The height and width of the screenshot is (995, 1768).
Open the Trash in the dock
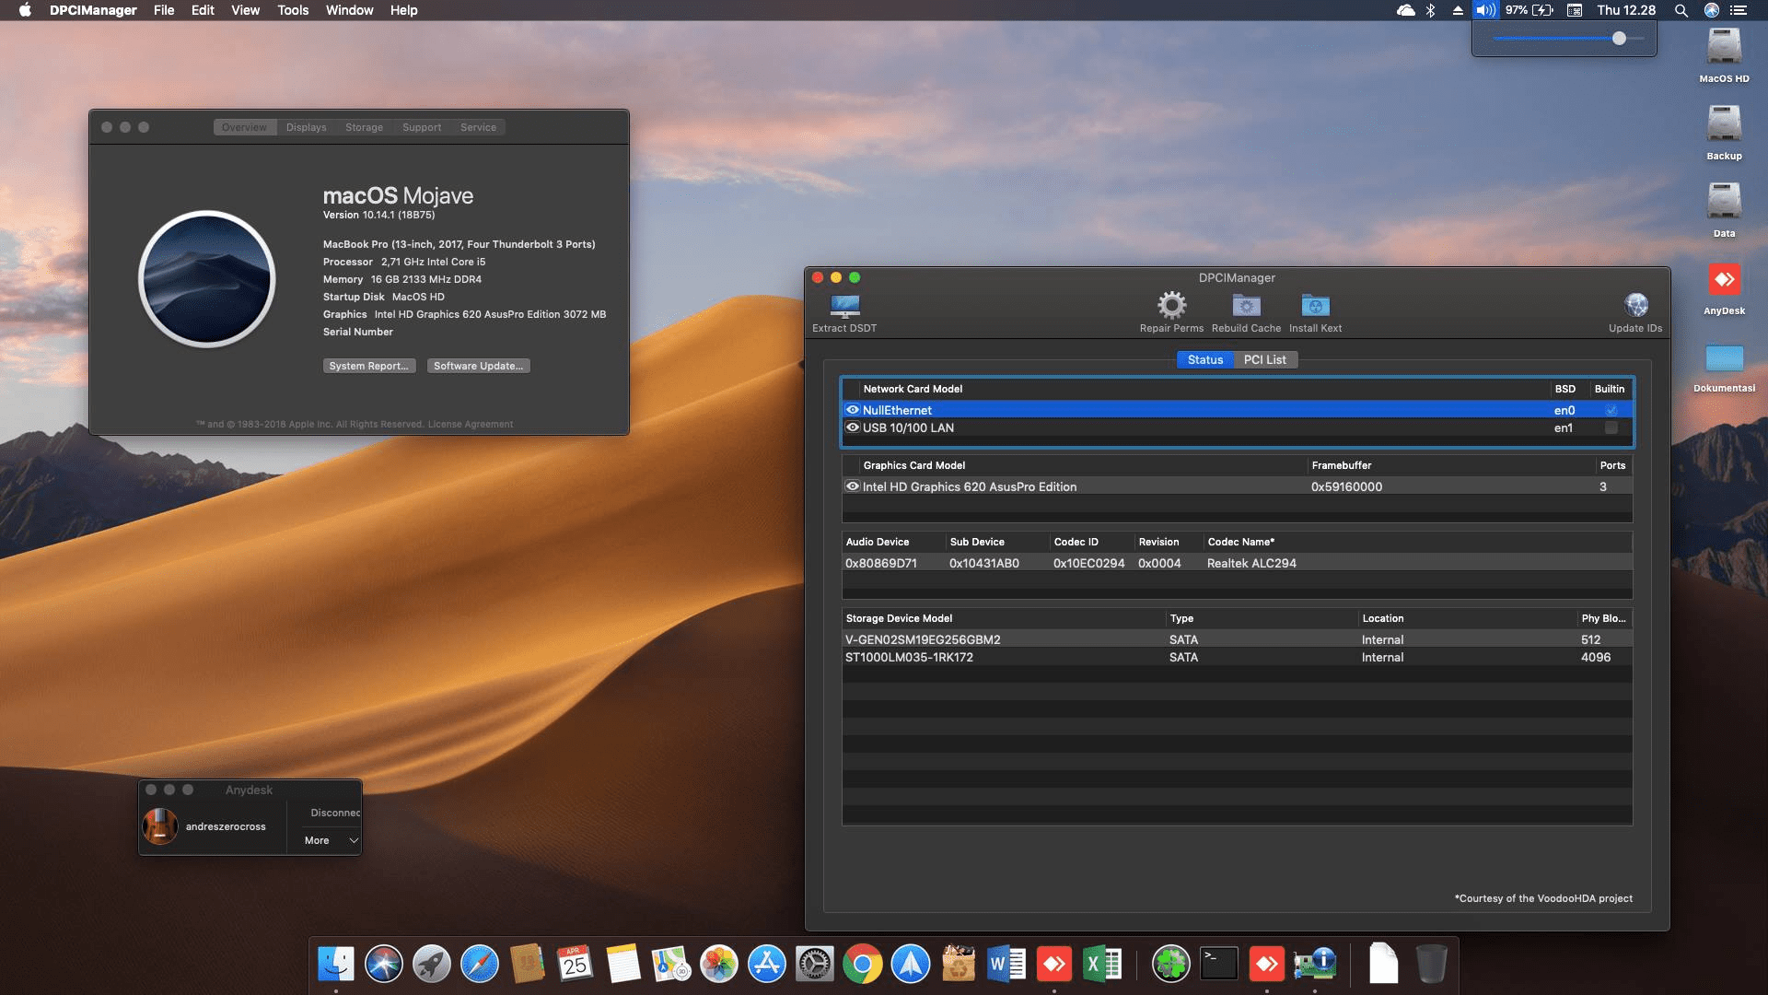(1431, 965)
